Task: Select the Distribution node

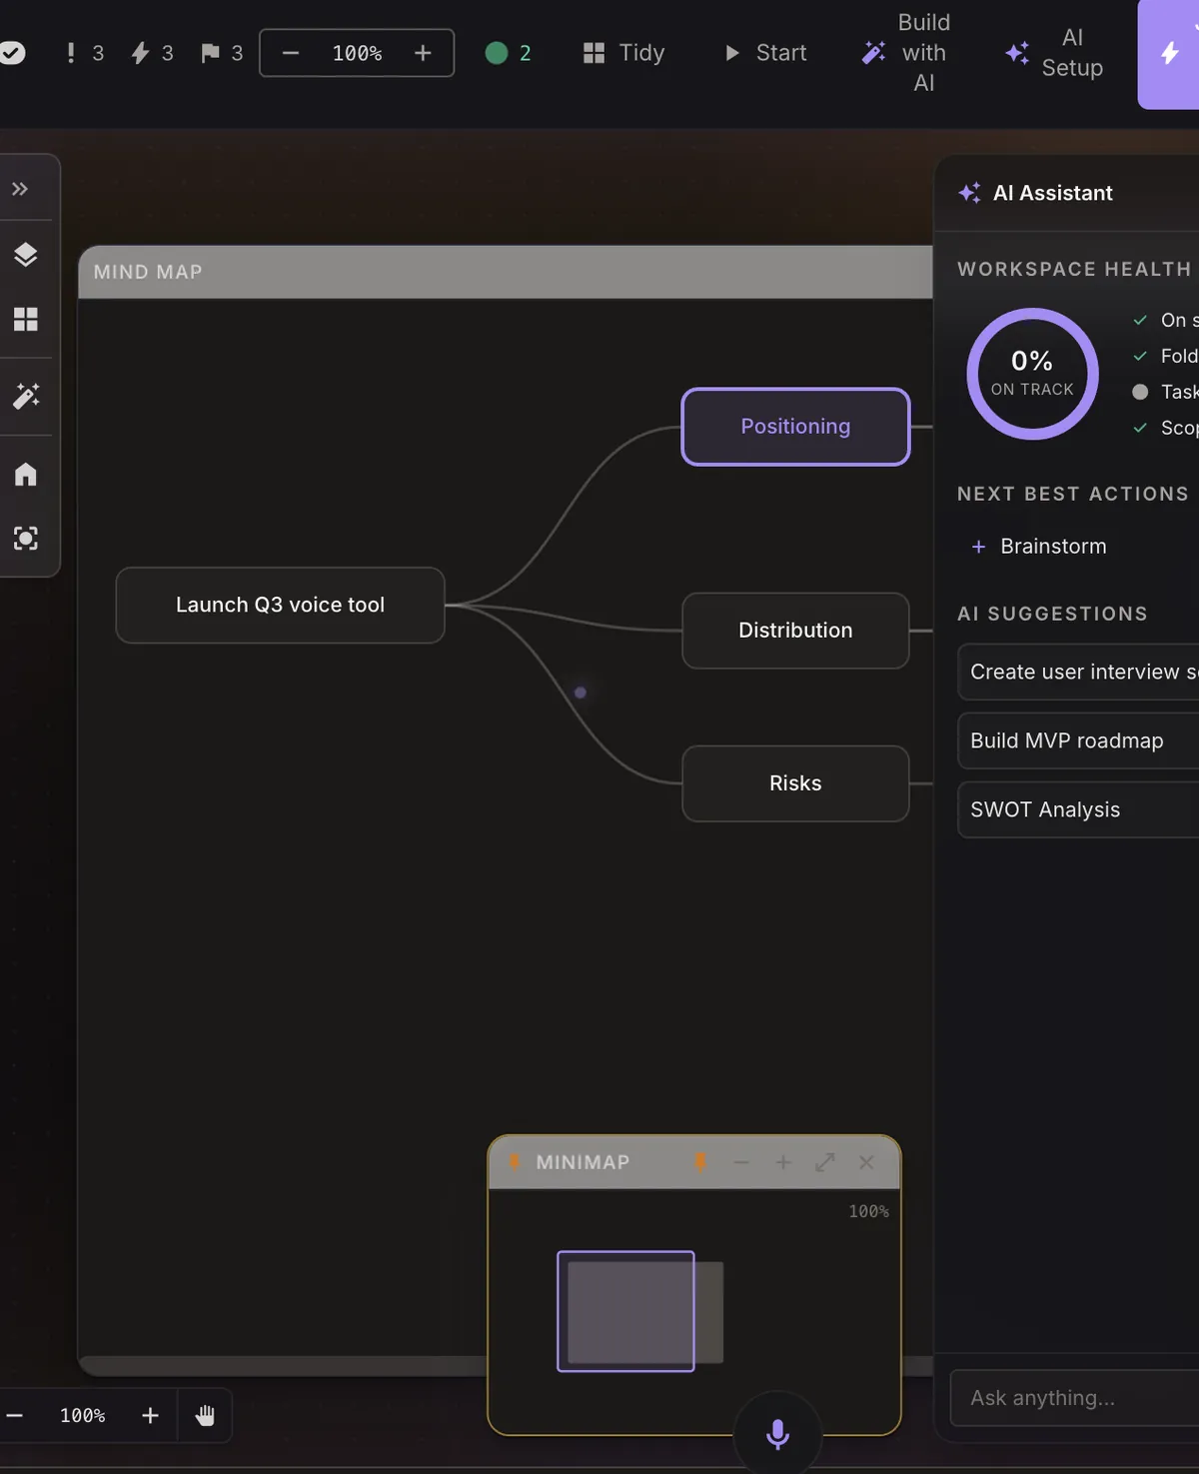Action: pos(795,631)
